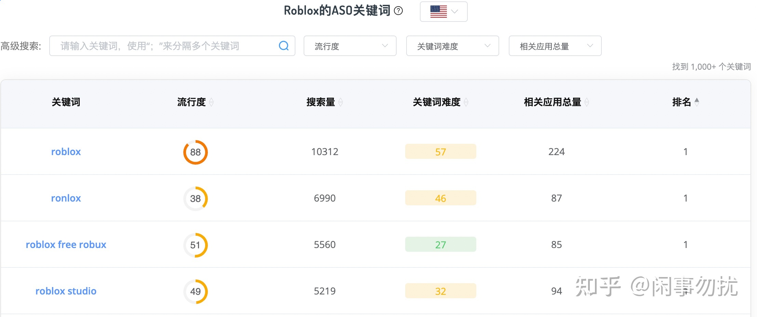The height and width of the screenshot is (317, 757).
Task: Click the difficulty badge showing 46
Action: [x=440, y=198]
